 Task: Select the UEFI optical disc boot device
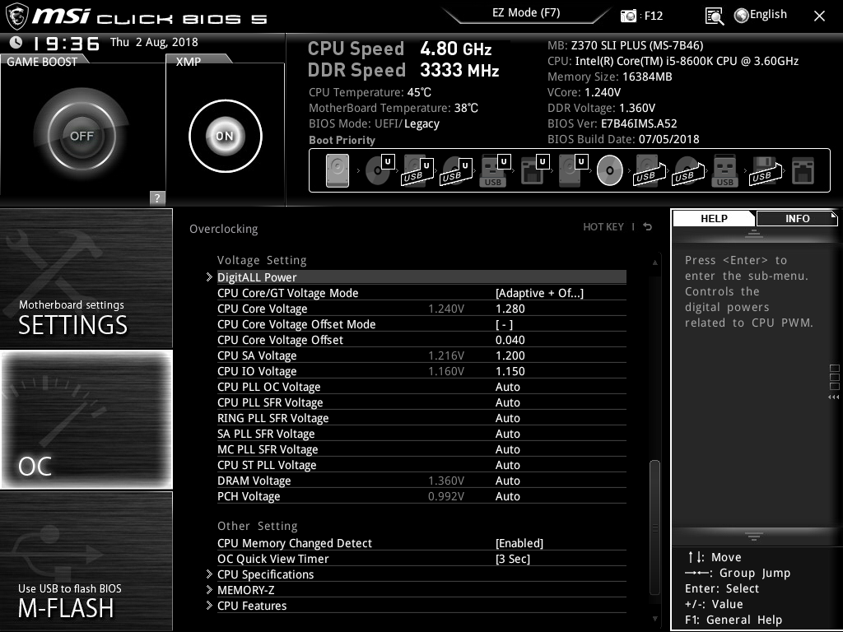coord(380,171)
